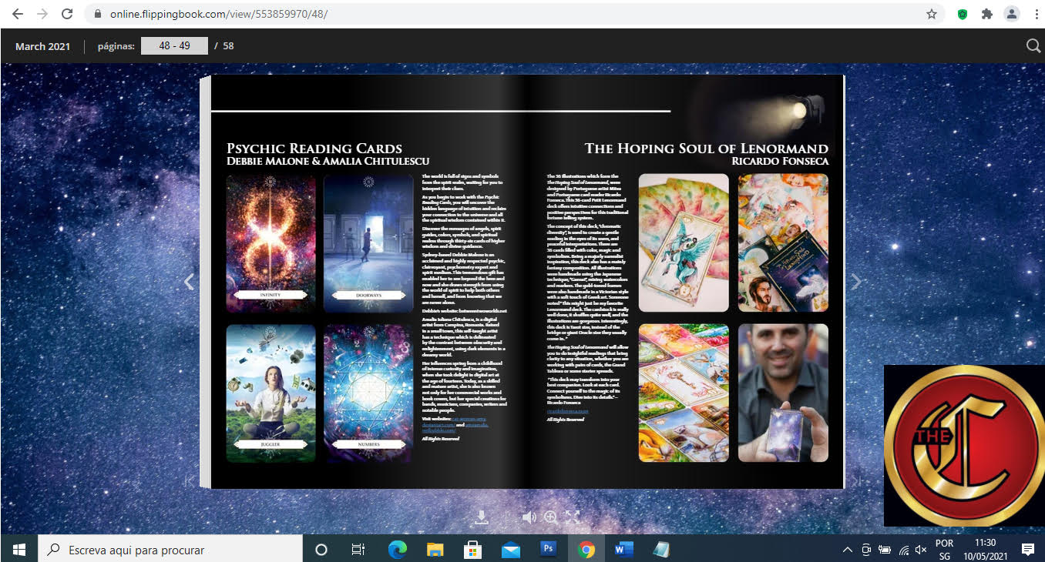Screen dimensions: 1045x562
Task: Click 'The Hoping Soul of Lenormand' heading
Action: (x=707, y=149)
